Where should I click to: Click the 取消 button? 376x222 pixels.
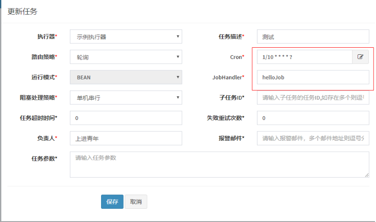point(136,202)
